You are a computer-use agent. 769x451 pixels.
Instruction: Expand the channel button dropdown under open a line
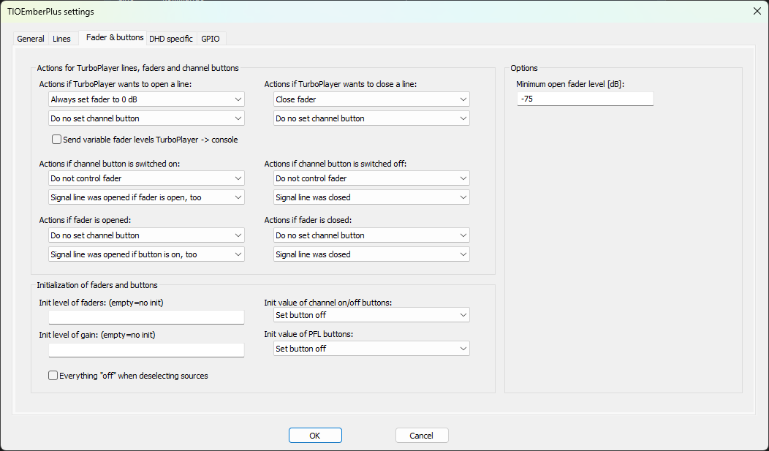tap(147, 118)
